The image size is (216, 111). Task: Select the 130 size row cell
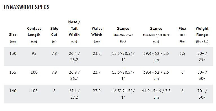(x=13, y=53)
